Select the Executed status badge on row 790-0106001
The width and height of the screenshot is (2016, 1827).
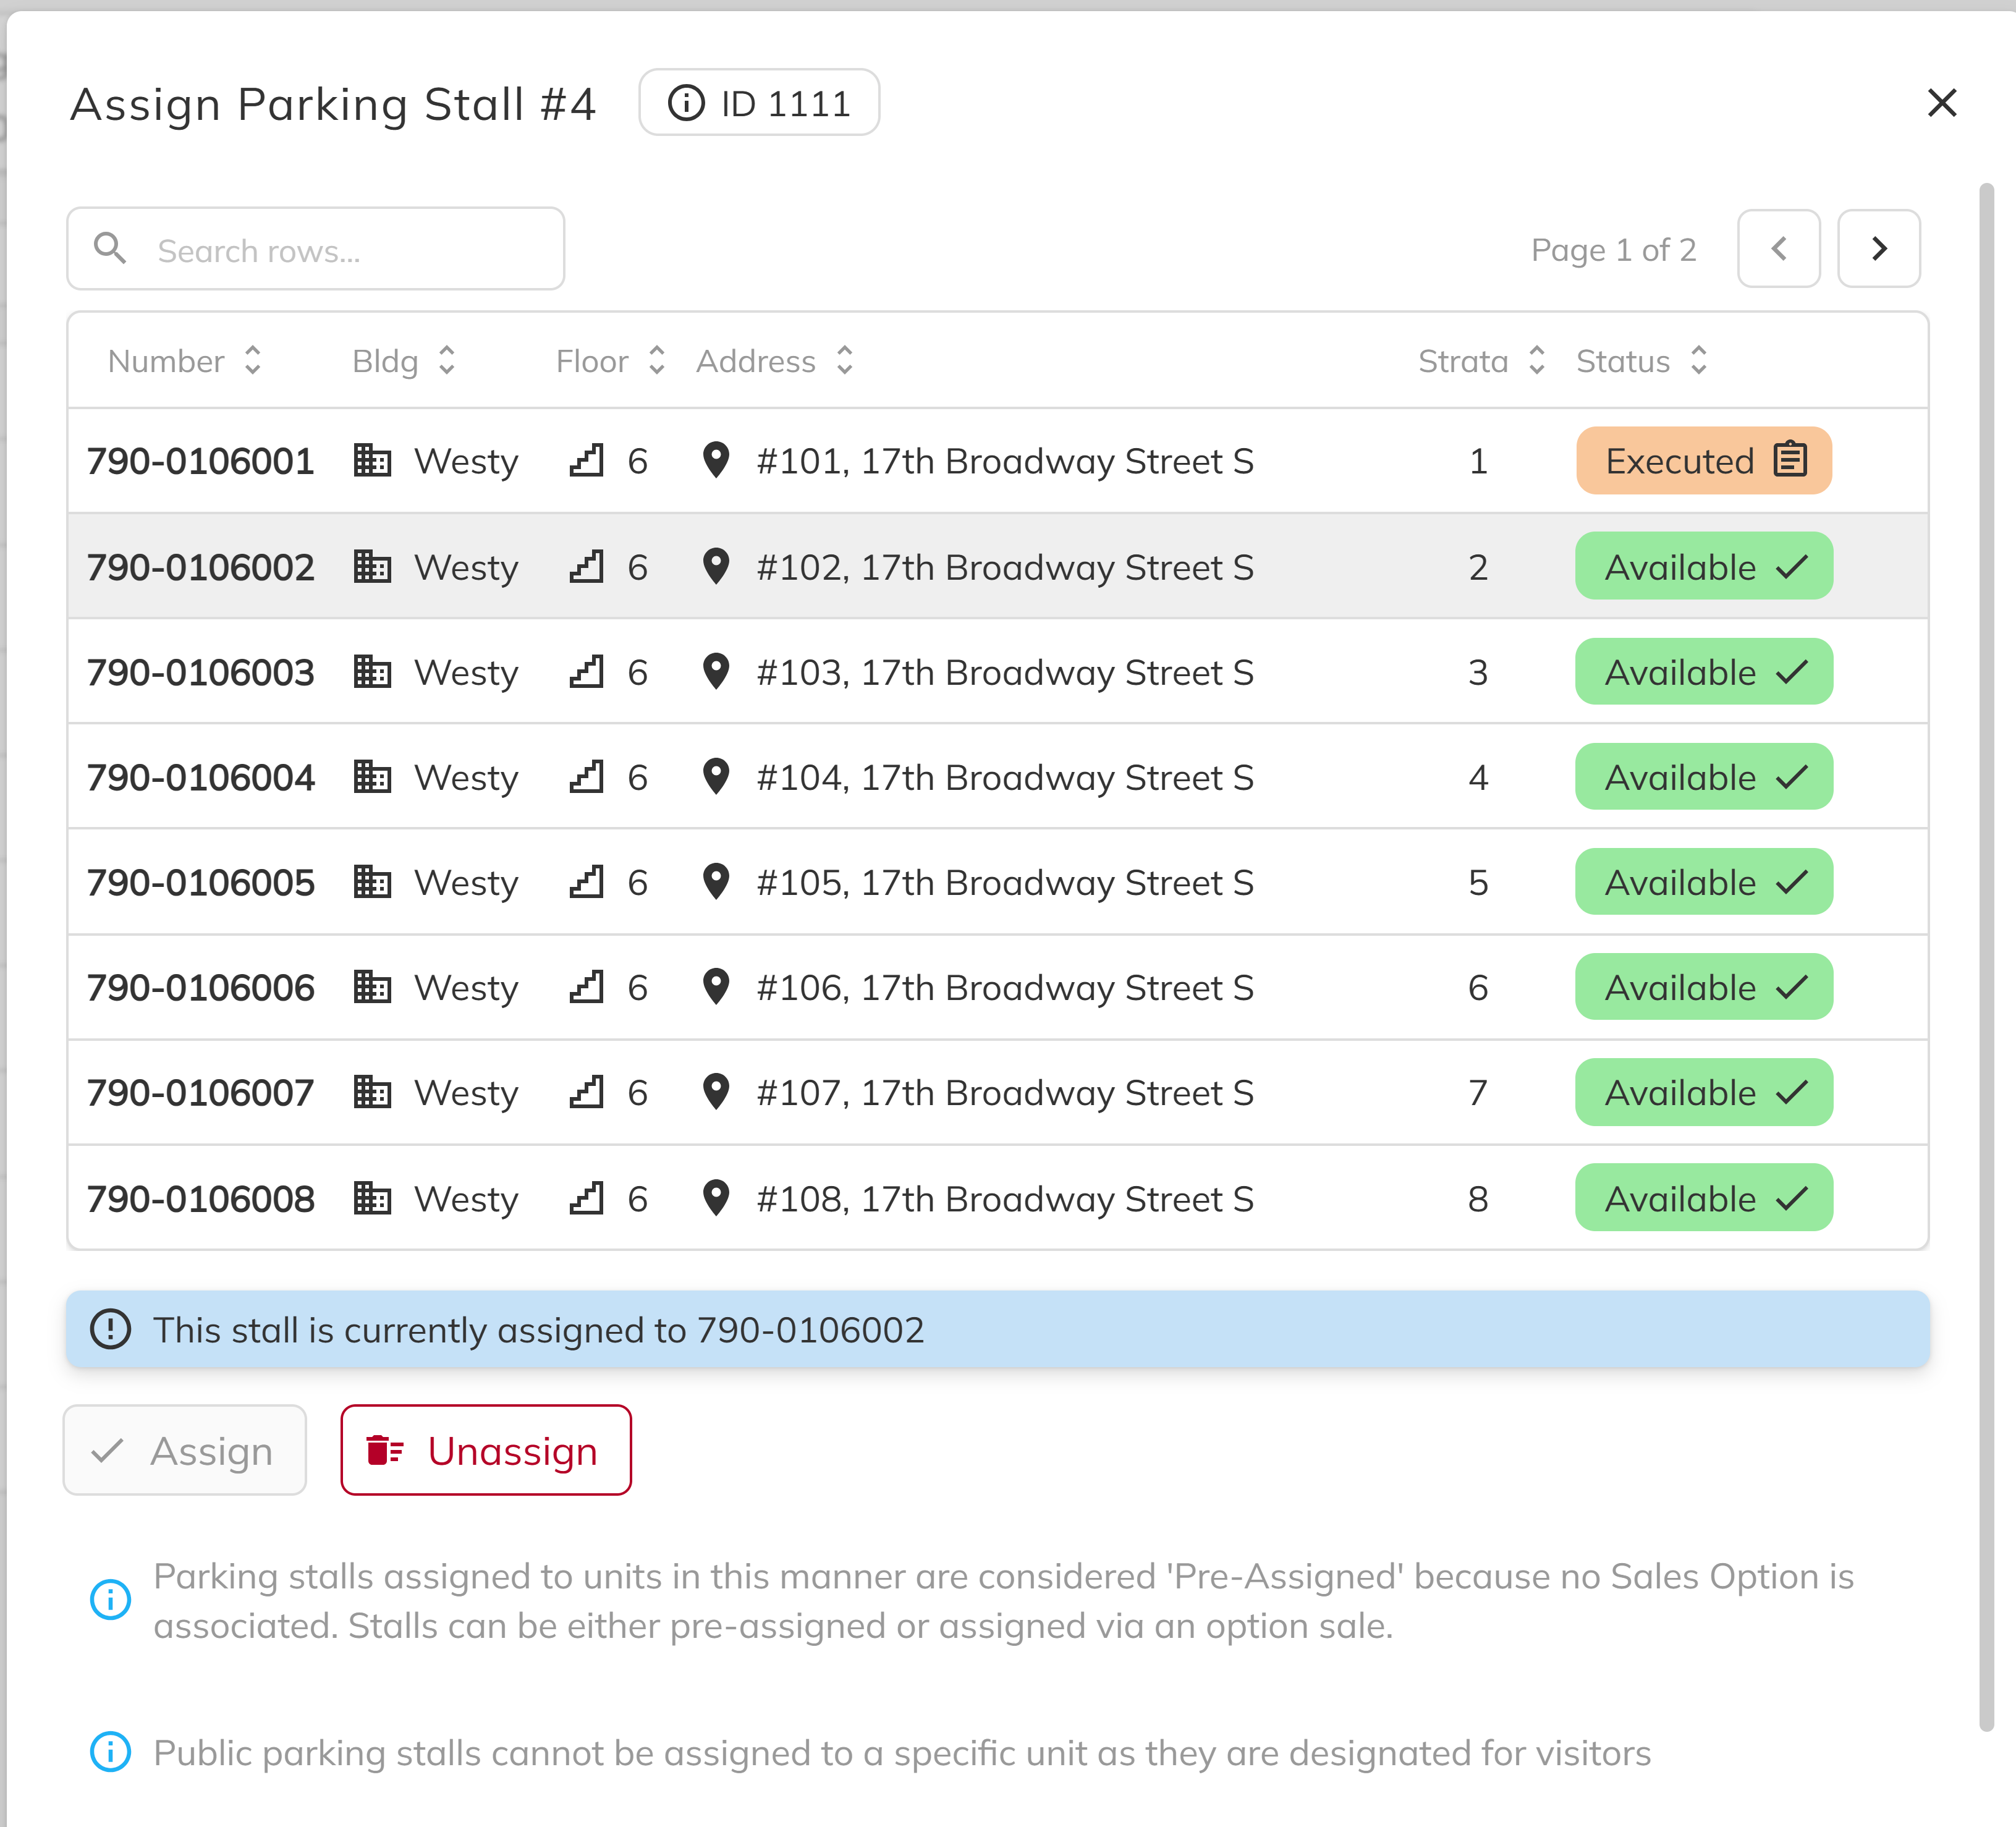coord(1703,460)
